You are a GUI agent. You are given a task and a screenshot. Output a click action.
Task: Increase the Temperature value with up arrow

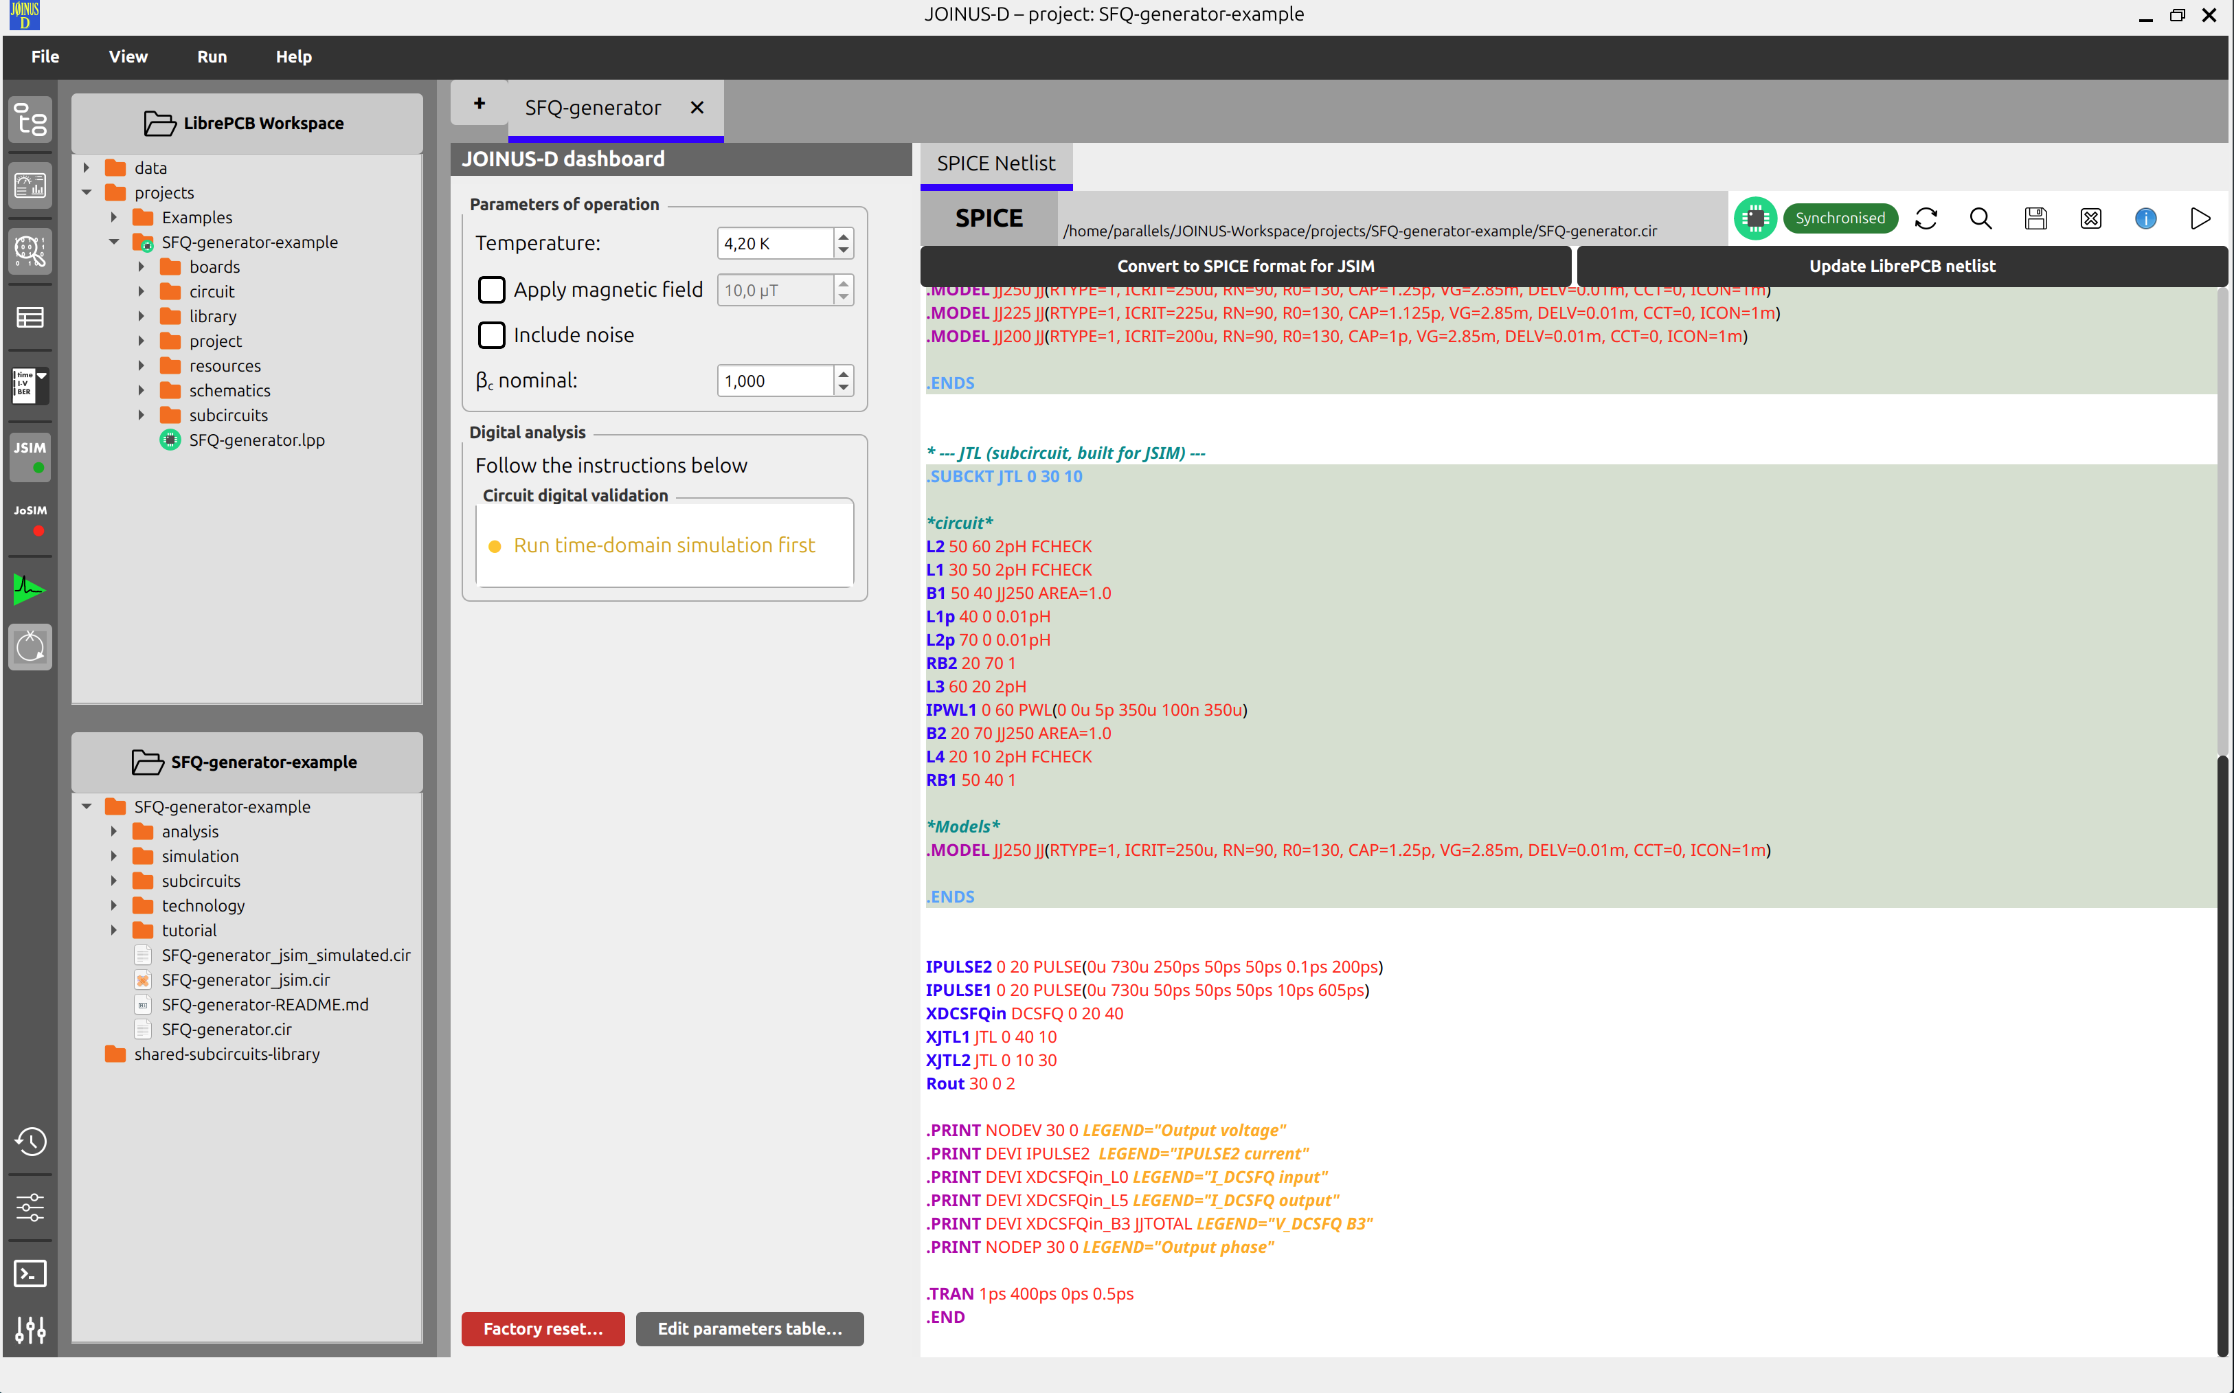click(843, 236)
